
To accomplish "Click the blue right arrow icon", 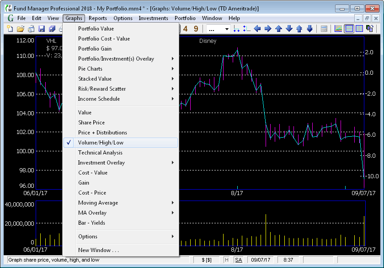I will pyautogui.click(x=268, y=29).
